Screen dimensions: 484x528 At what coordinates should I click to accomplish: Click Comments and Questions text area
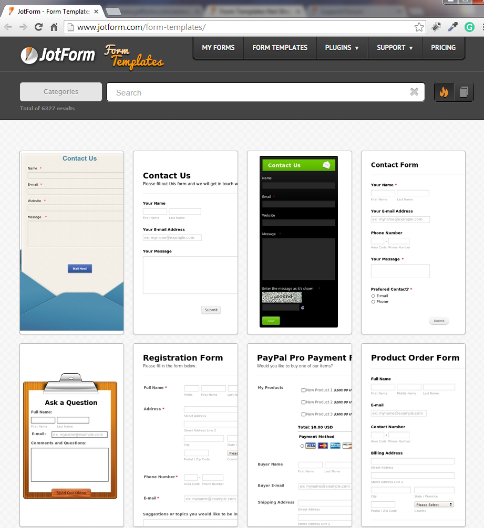70,464
